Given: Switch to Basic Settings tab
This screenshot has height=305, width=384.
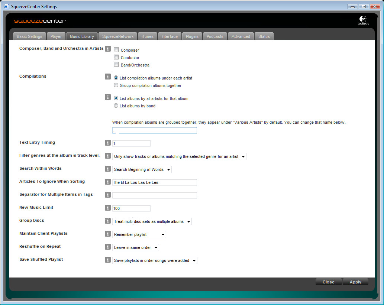Looking at the screenshot, I should (29, 36).
